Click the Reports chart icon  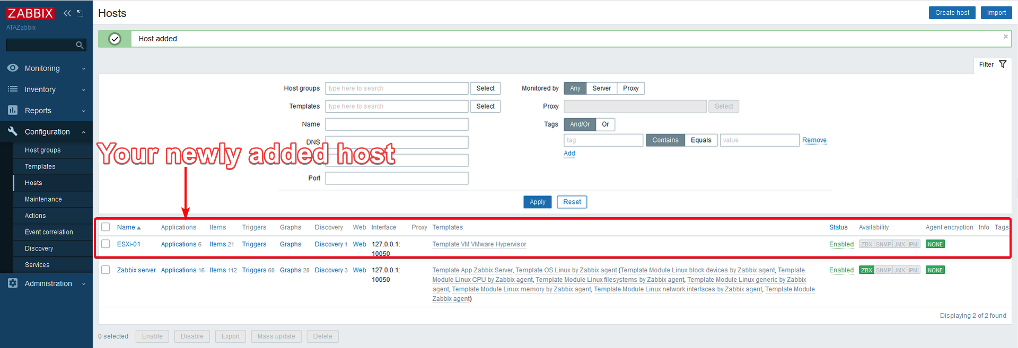click(13, 110)
